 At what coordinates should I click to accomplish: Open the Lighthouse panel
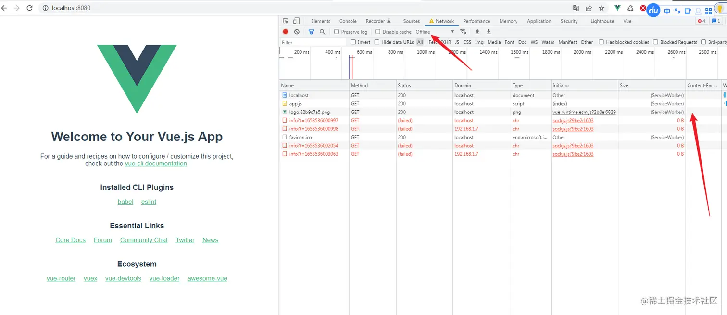tap(602, 21)
